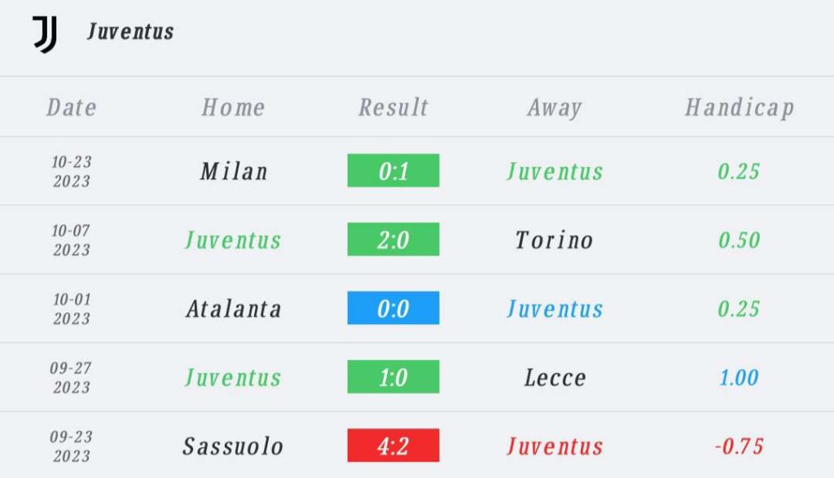Select the red -0.75 handicap value
Viewport: 834px width, 478px height.
pyautogui.click(x=740, y=446)
